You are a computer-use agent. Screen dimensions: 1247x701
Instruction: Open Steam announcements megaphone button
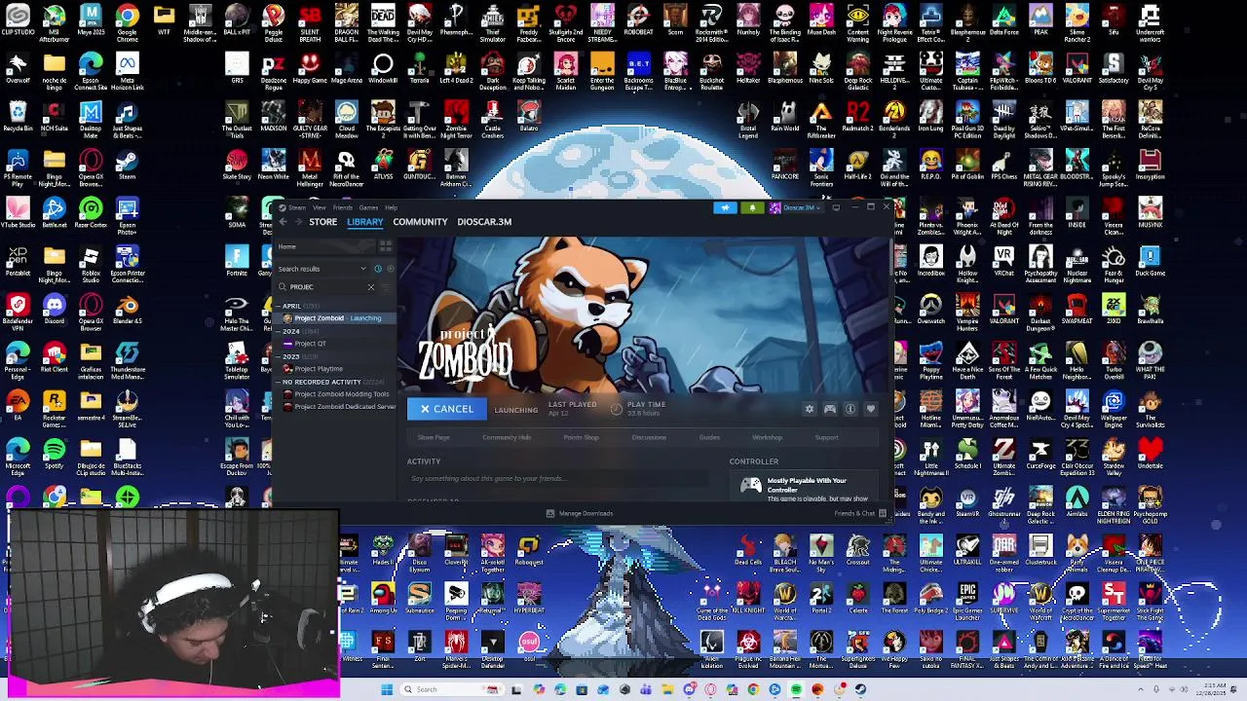click(725, 207)
